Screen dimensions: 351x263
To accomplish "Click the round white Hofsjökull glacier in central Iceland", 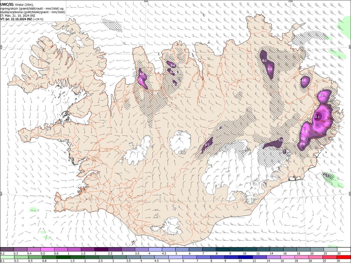I will coord(180,142).
